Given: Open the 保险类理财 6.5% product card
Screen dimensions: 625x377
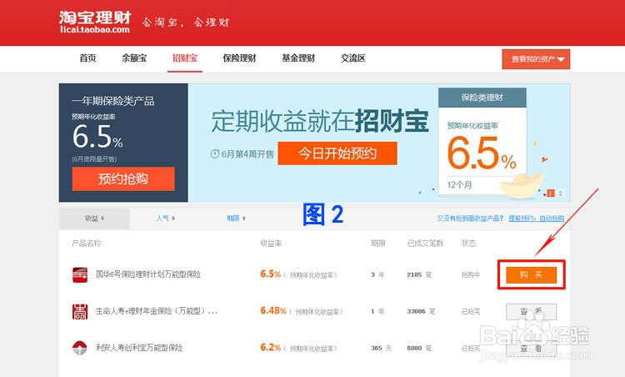Looking at the screenshot, I should click(x=482, y=142).
